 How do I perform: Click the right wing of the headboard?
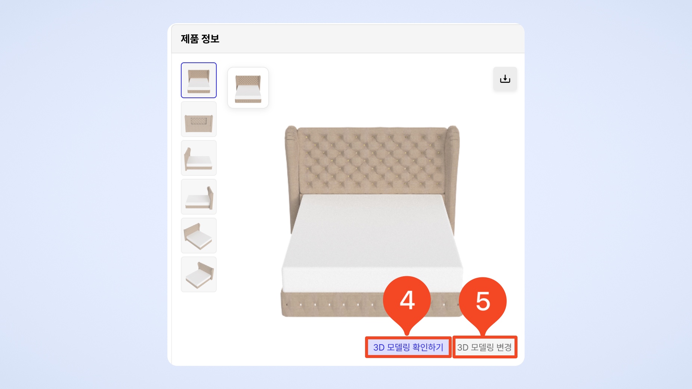[x=452, y=175]
